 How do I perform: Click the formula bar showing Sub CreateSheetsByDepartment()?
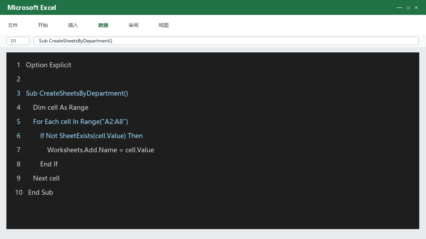[x=226, y=41]
